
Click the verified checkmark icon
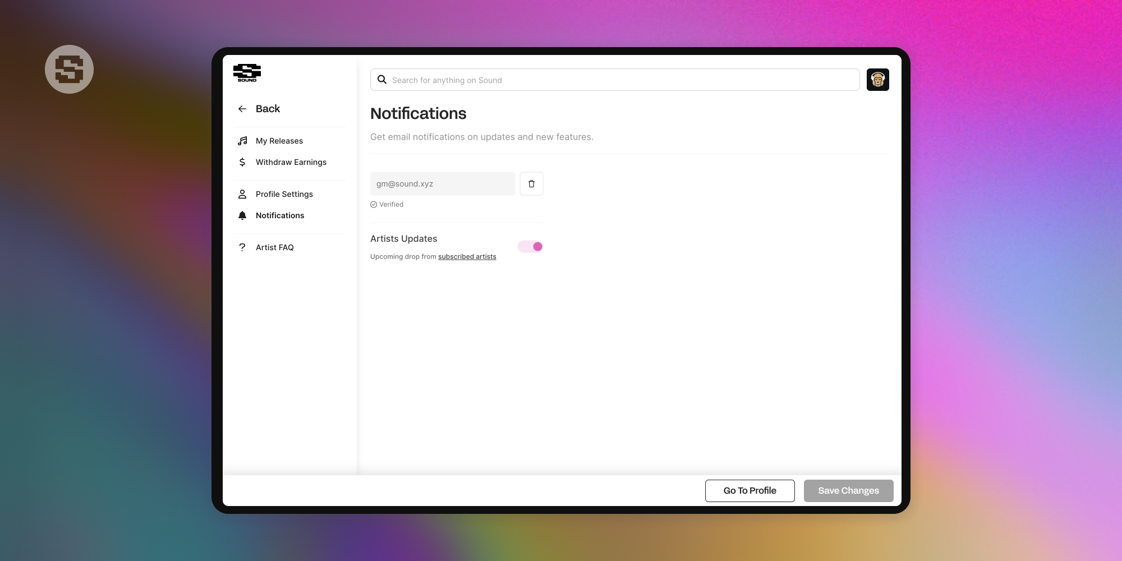374,205
